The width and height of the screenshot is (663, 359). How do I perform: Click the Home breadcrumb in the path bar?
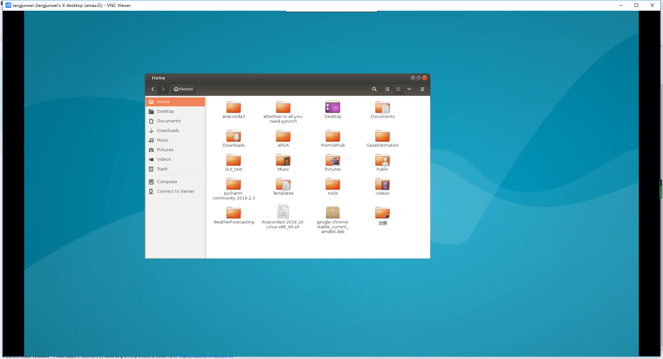183,89
